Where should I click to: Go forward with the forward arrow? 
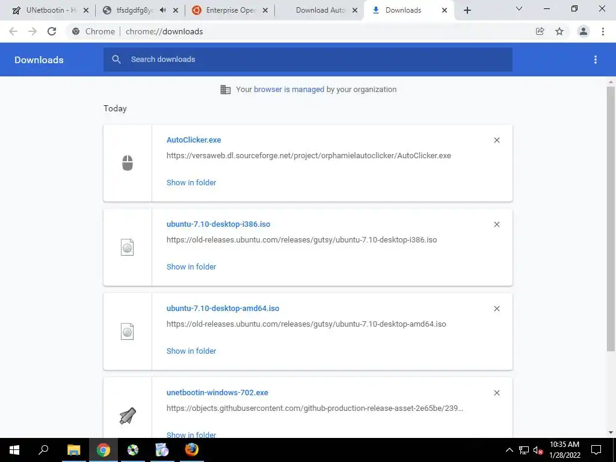pyautogui.click(x=32, y=31)
